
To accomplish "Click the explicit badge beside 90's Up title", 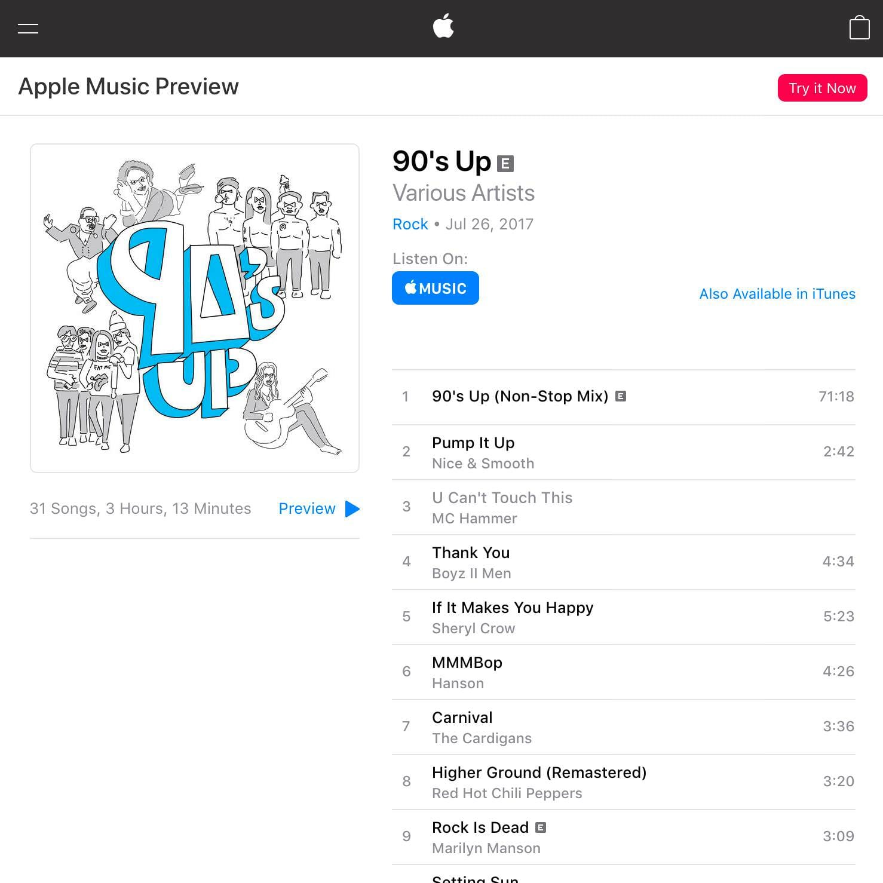I will pyautogui.click(x=505, y=163).
